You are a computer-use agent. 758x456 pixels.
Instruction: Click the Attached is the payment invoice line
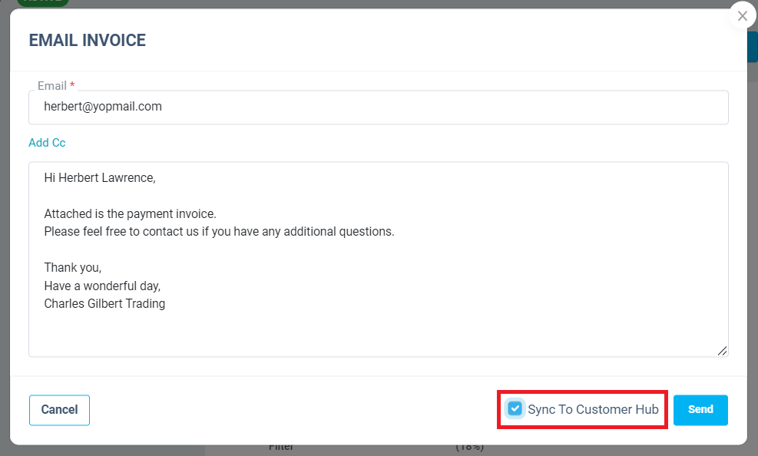click(x=130, y=214)
